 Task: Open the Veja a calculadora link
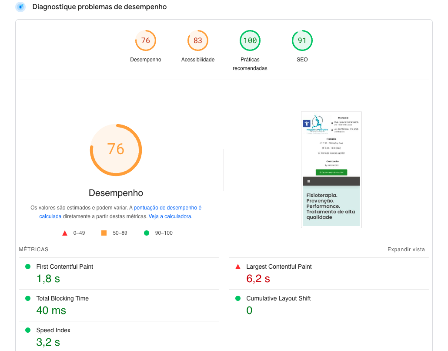170,216
